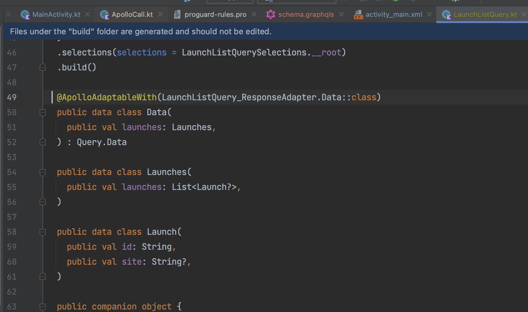Screen dimensions: 528x312
Task: Click the id property on line 59
Action: point(127,247)
